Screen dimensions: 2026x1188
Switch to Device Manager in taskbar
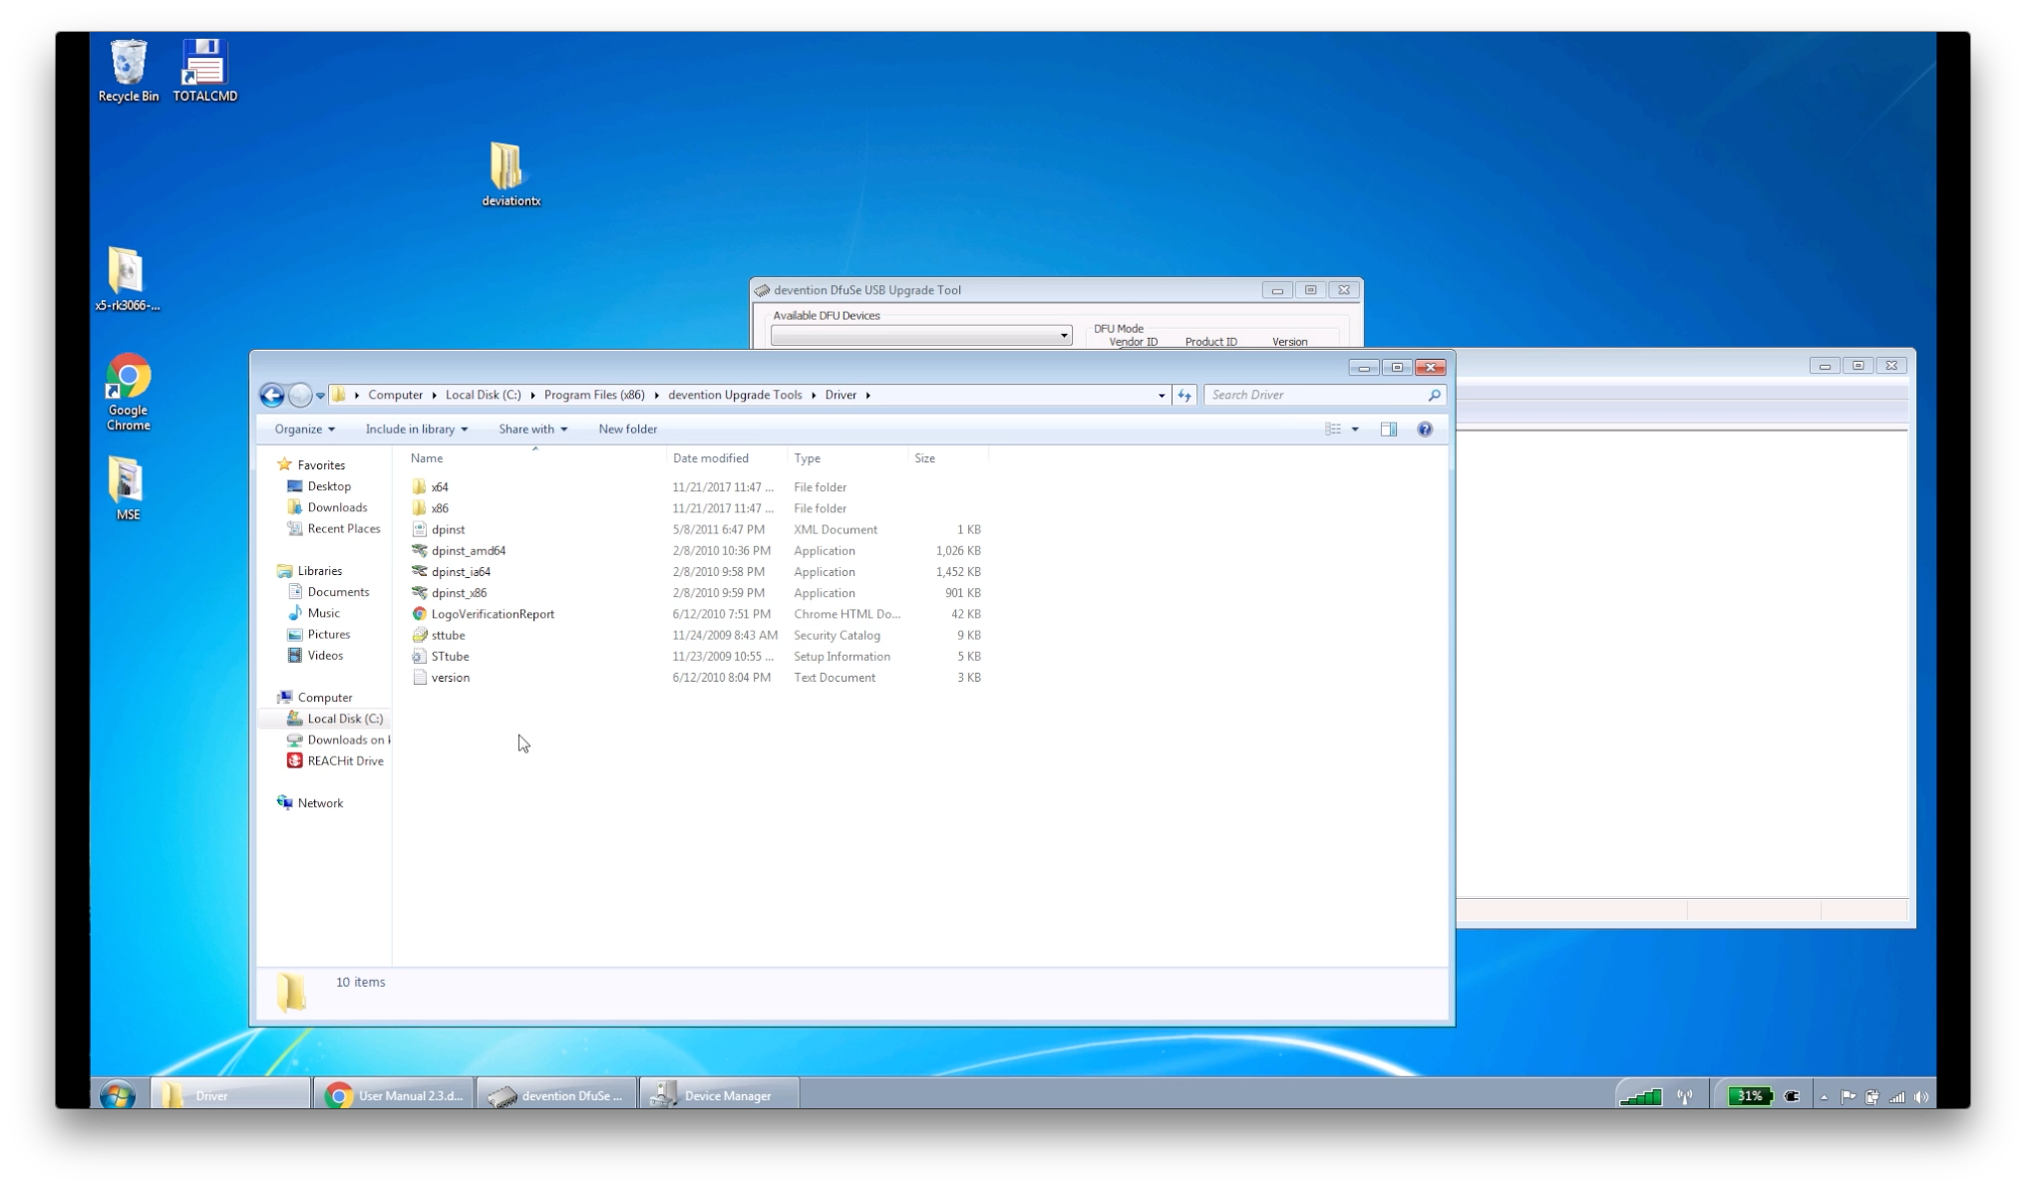pos(718,1095)
